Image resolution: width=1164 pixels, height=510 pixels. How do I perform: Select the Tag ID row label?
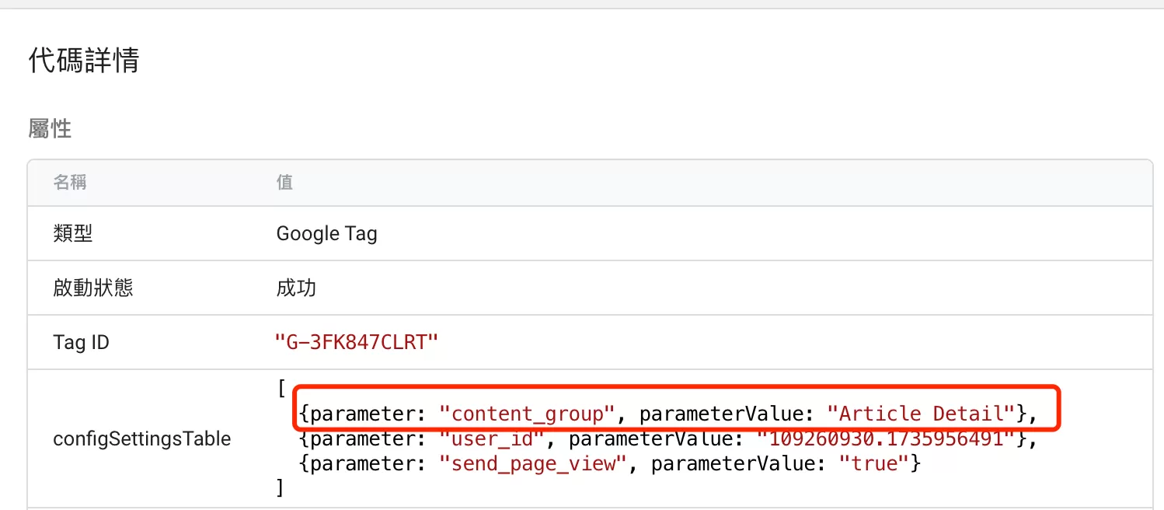coord(81,342)
